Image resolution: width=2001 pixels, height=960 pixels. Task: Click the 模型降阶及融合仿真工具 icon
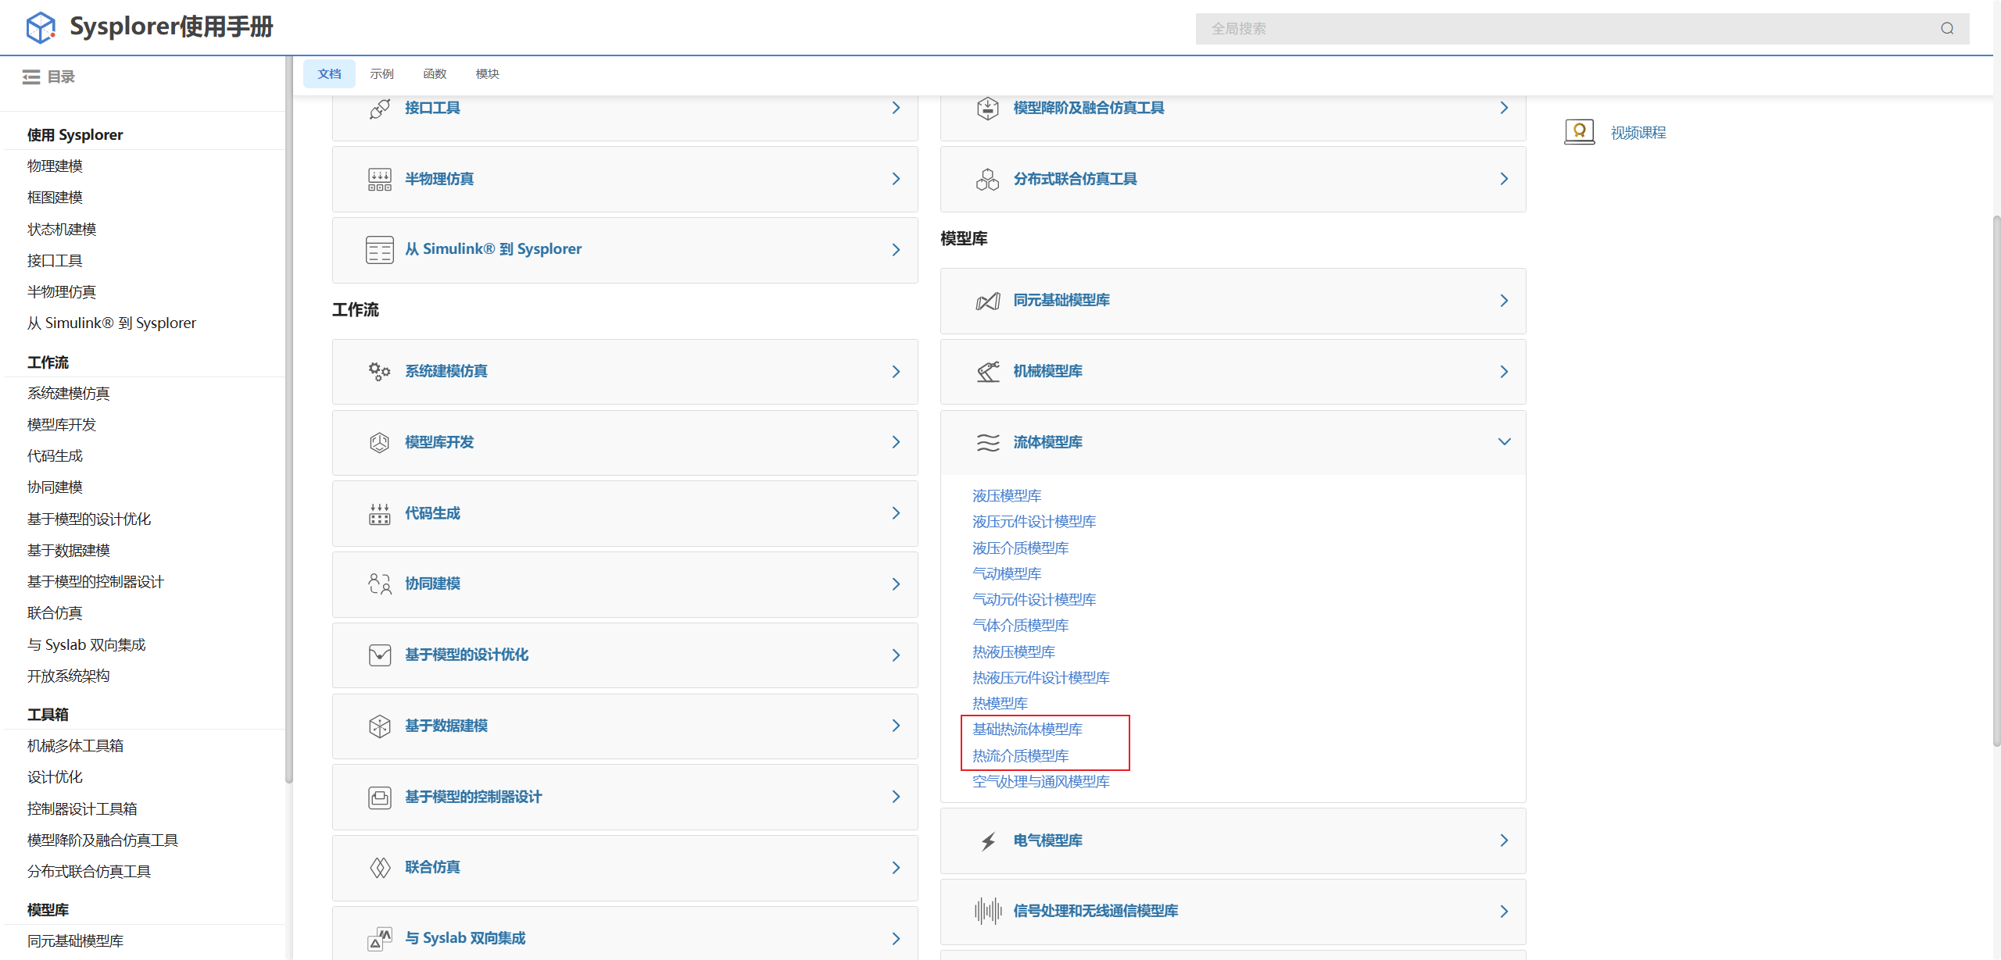coord(988,109)
